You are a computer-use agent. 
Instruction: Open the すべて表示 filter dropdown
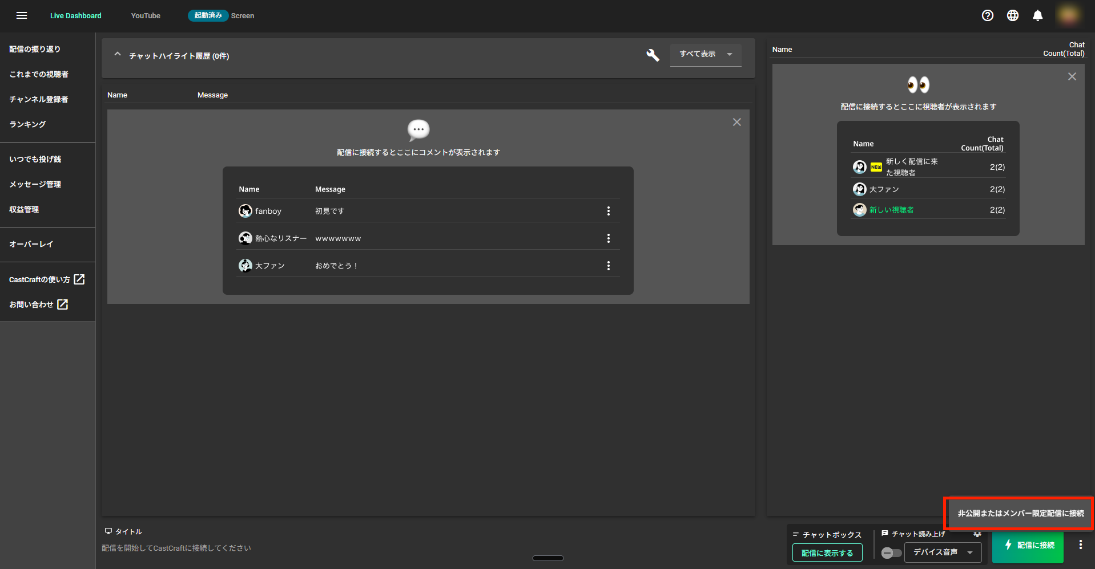pyautogui.click(x=706, y=55)
